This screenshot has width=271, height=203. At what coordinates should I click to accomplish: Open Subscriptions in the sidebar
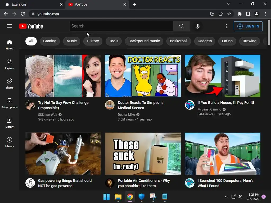(x=10, y=103)
